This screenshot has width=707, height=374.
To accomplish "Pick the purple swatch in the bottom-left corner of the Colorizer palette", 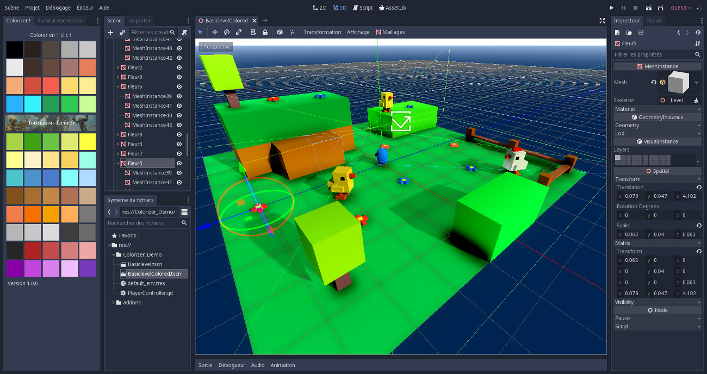I will click(15, 269).
